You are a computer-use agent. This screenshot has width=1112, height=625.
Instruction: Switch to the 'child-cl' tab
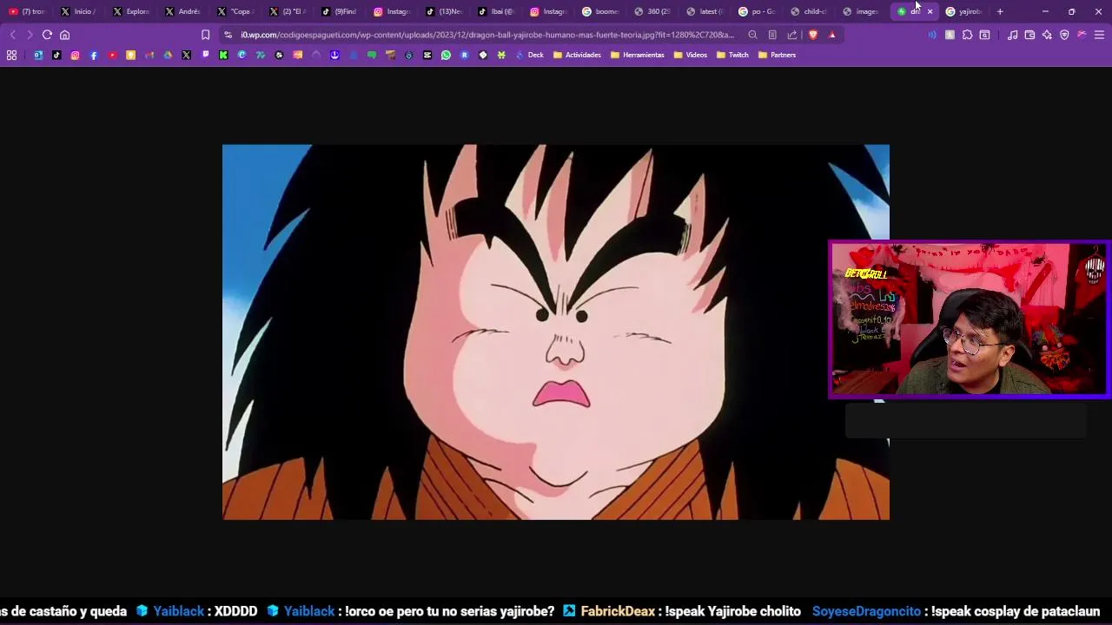(x=809, y=11)
